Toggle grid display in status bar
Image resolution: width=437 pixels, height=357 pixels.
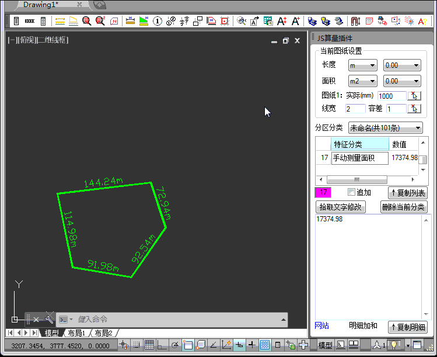point(149,345)
